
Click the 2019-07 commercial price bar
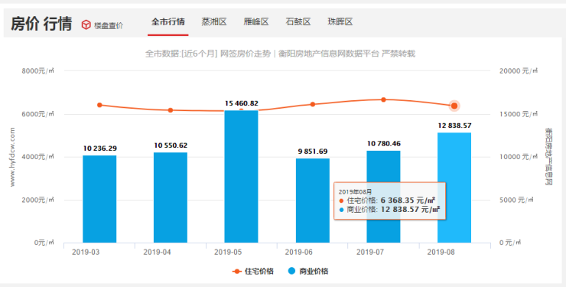click(383, 197)
